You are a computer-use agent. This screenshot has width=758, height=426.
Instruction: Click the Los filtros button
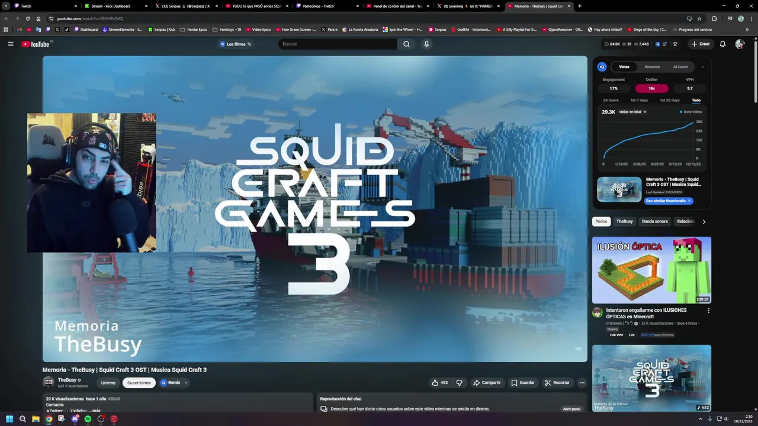236,44
